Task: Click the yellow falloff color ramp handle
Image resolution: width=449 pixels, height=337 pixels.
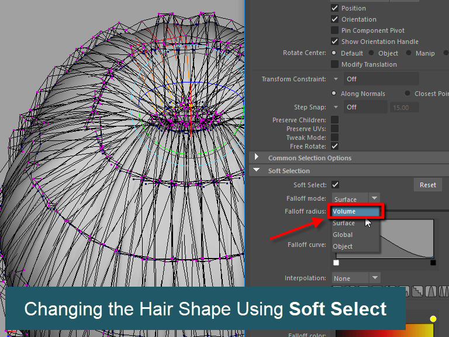Action: pos(433,319)
